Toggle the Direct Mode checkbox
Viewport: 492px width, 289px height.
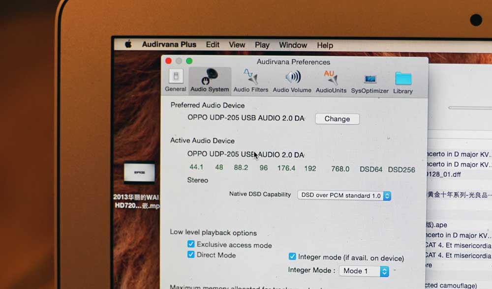coord(191,254)
